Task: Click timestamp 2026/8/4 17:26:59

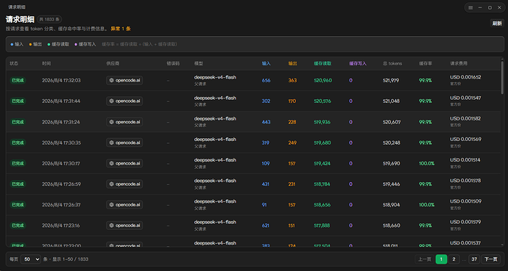Action: point(61,184)
